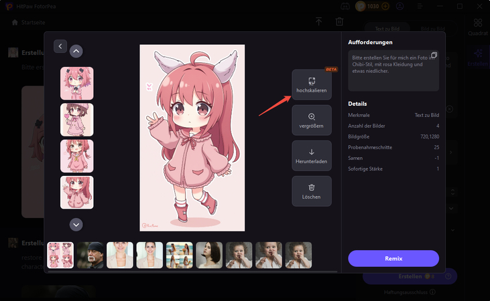This screenshot has height=301, width=490.
Task: Click the Discord icon in title bar
Action: tap(345, 6)
